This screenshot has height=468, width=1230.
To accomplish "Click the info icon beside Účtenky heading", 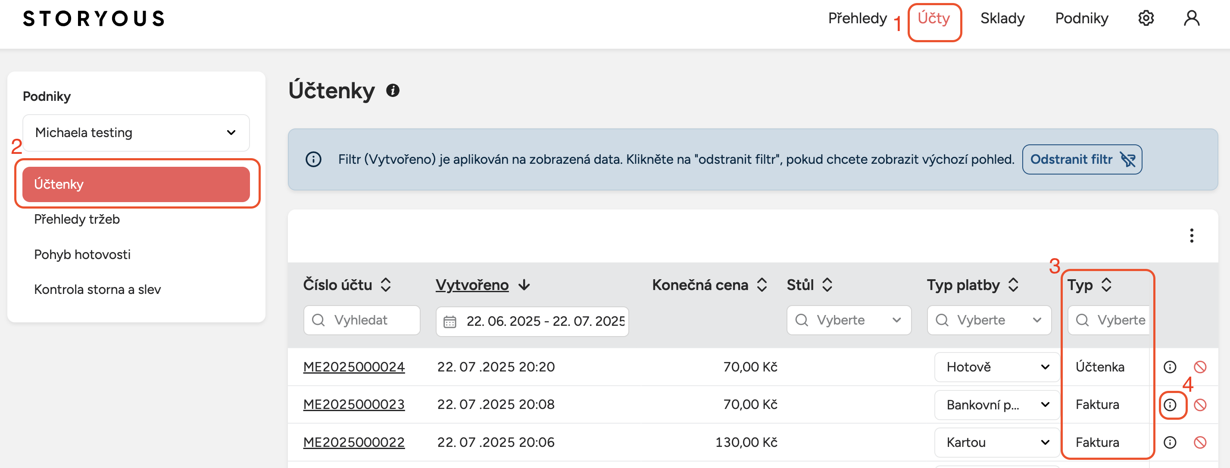I will [x=393, y=90].
